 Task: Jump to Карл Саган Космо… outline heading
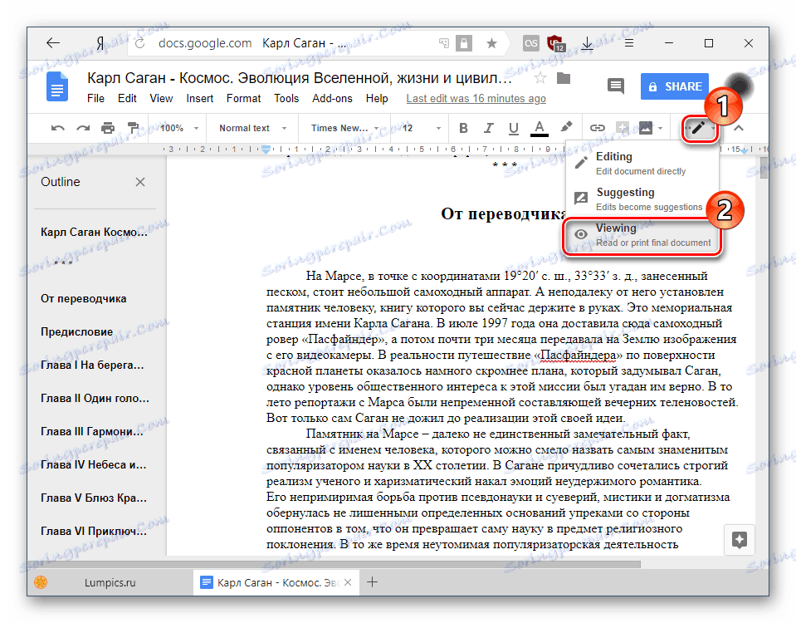[x=94, y=233]
